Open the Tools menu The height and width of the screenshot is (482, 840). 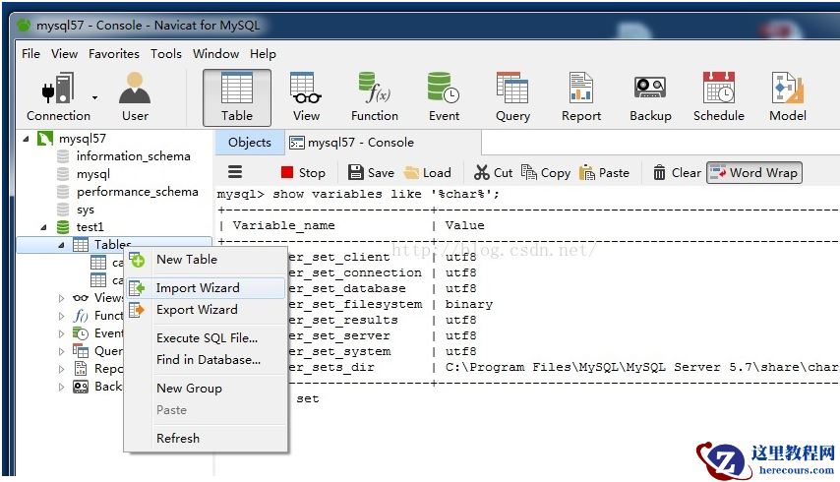165,53
